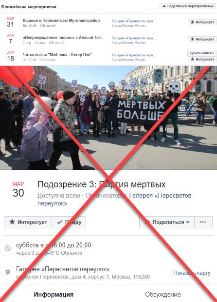The width and height of the screenshot is (217, 302).
Task: Open organizer link Галерея «Пересветов переулок»
Action: [114, 199]
